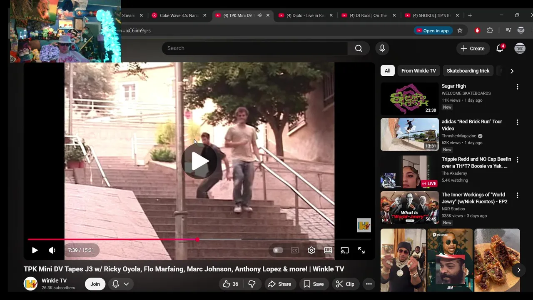This screenshot has width=533, height=300.
Task: Open YouTube notifications bell
Action: click(500, 48)
